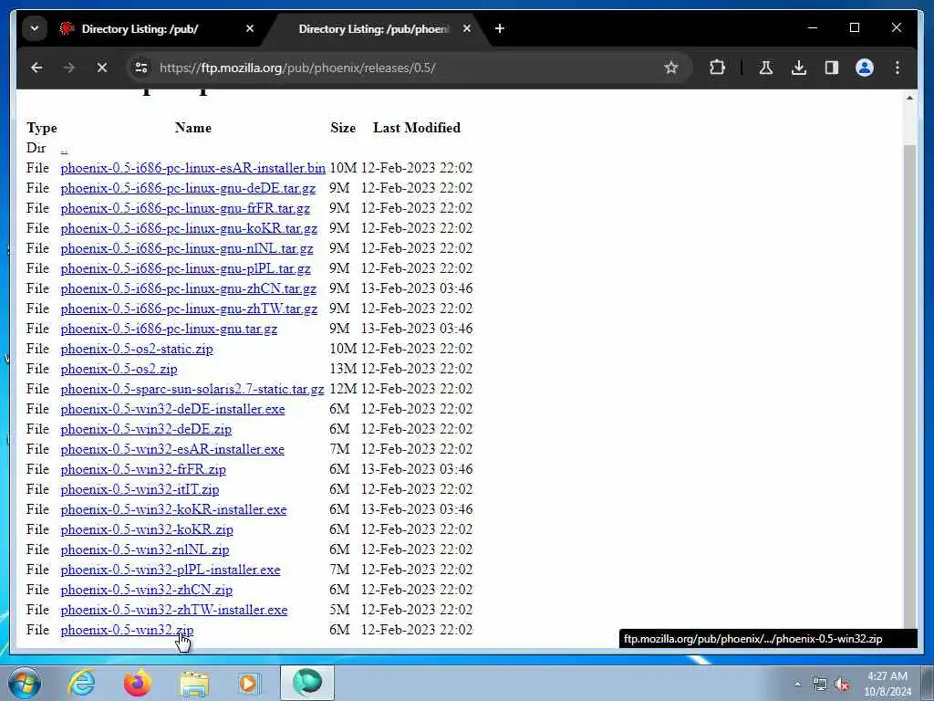Open the network tray icon
Image resolution: width=934 pixels, height=701 pixels.
[820, 685]
